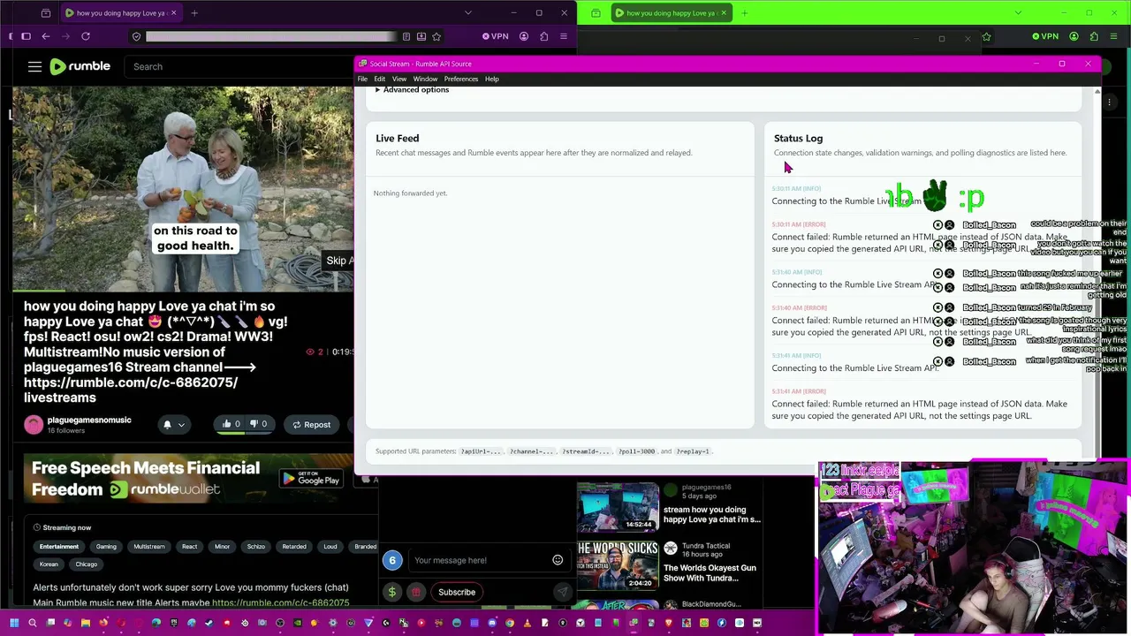
Task: Open the Help menu in Social Stream
Action: pyautogui.click(x=492, y=79)
